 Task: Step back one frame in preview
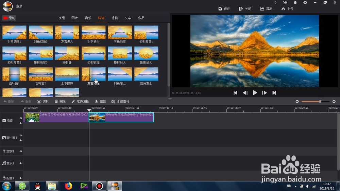click(x=245, y=93)
